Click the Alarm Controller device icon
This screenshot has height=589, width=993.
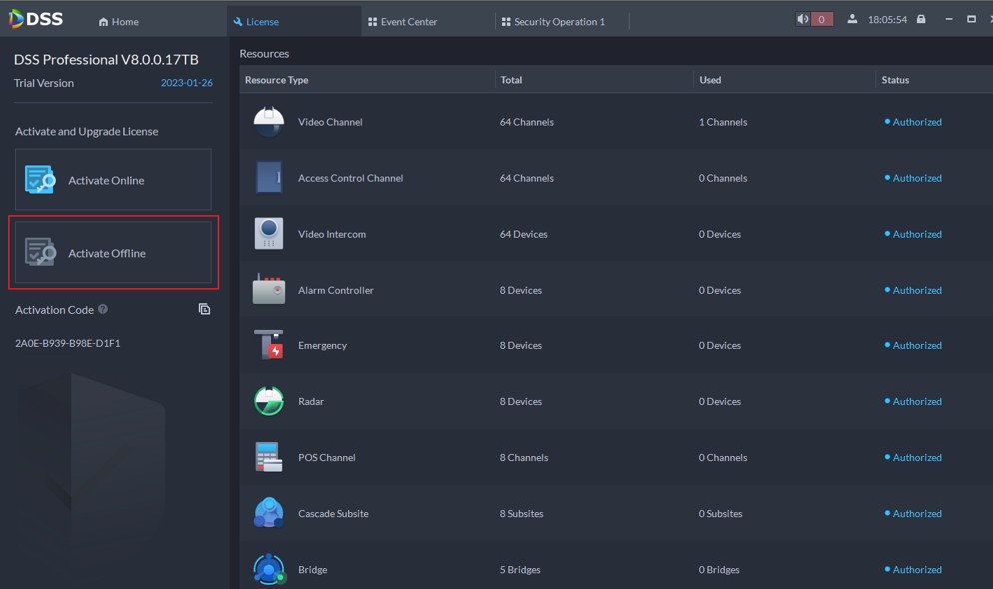coord(268,290)
